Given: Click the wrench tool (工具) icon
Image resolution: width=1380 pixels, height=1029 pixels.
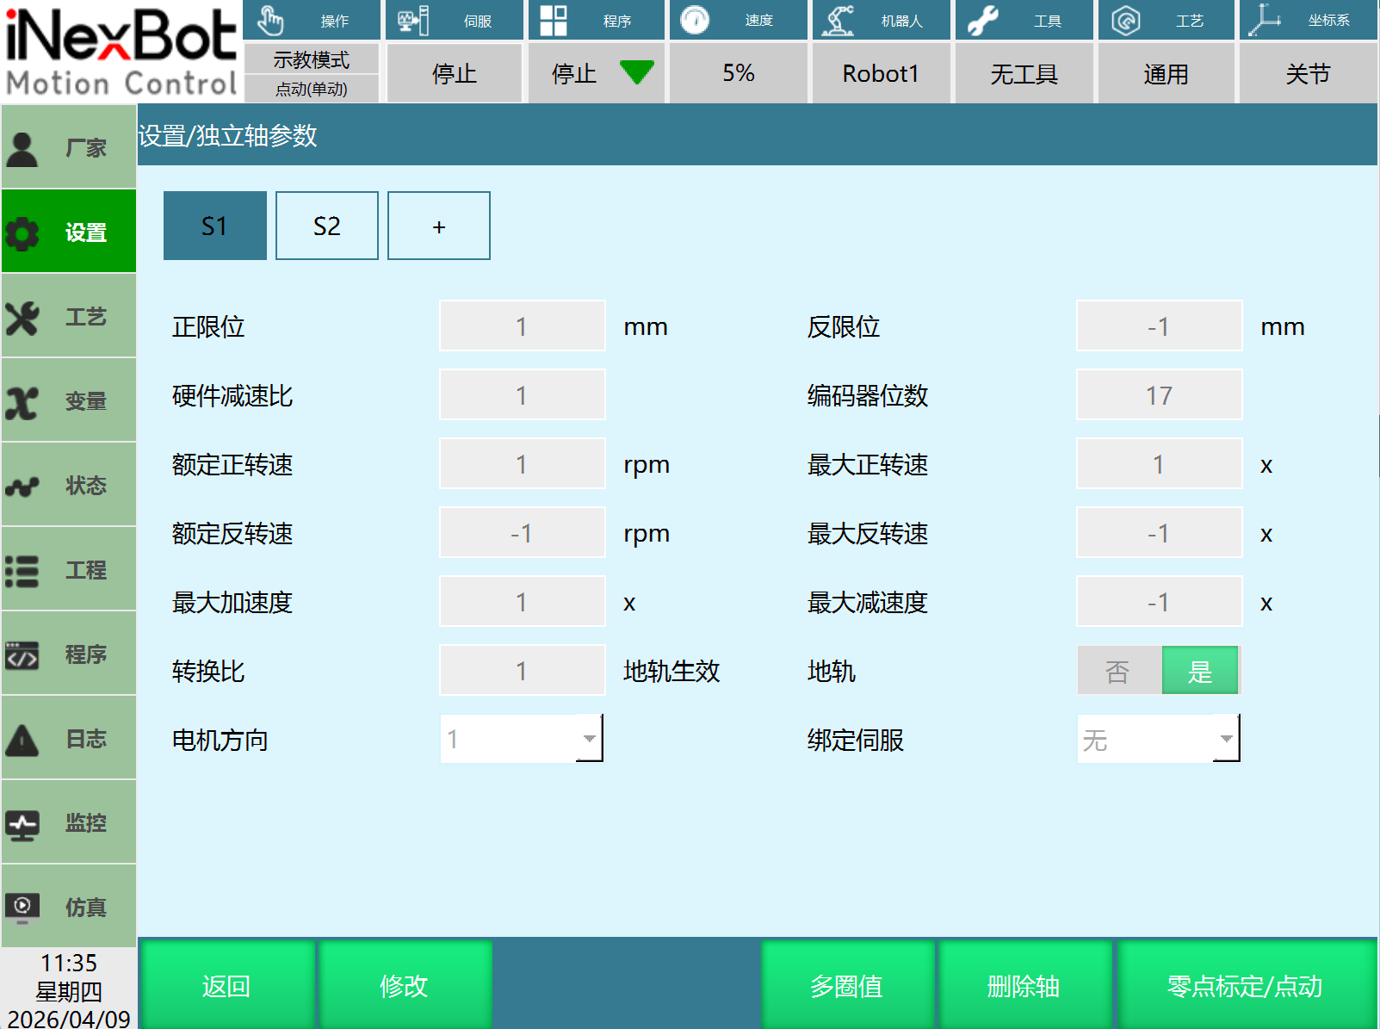Looking at the screenshot, I should click(x=982, y=21).
